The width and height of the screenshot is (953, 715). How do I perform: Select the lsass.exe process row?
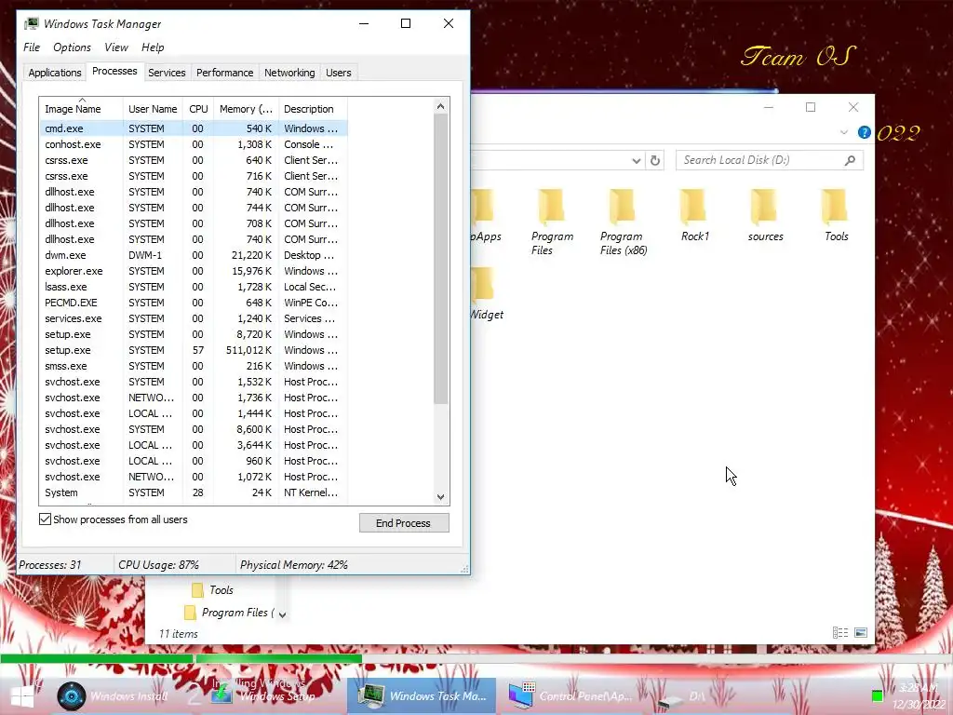pos(194,287)
